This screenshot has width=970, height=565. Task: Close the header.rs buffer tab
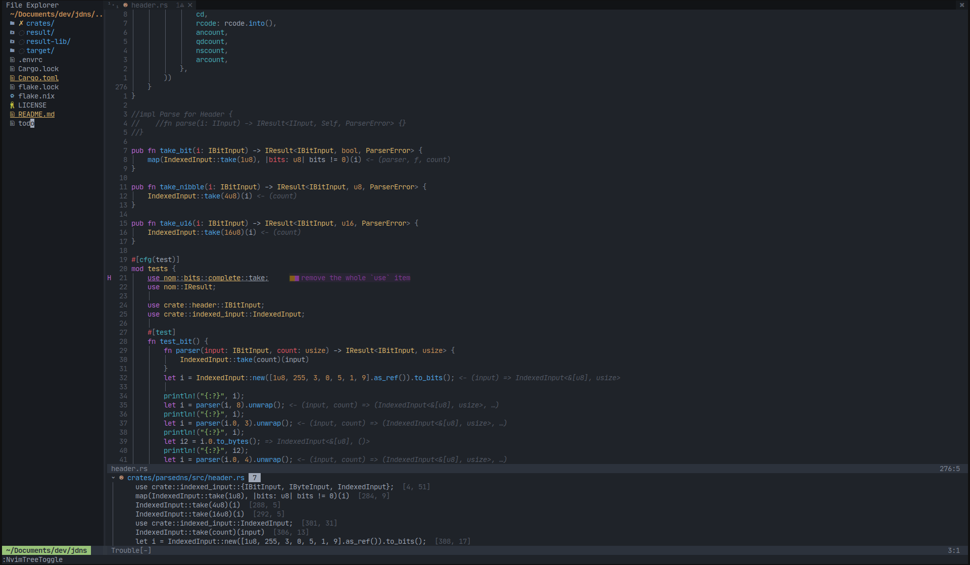point(190,5)
